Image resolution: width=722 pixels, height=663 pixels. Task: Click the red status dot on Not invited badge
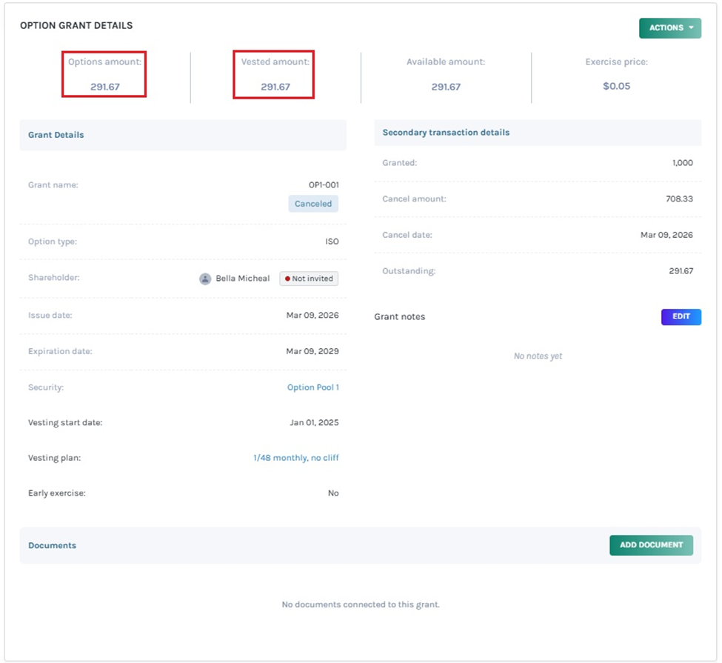point(289,279)
